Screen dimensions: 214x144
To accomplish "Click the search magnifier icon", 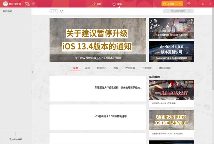I will [190, 11].
